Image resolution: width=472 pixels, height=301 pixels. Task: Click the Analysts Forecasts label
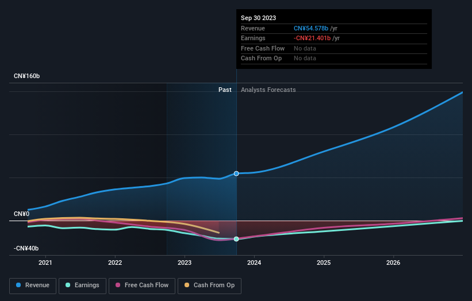(268, 90)
